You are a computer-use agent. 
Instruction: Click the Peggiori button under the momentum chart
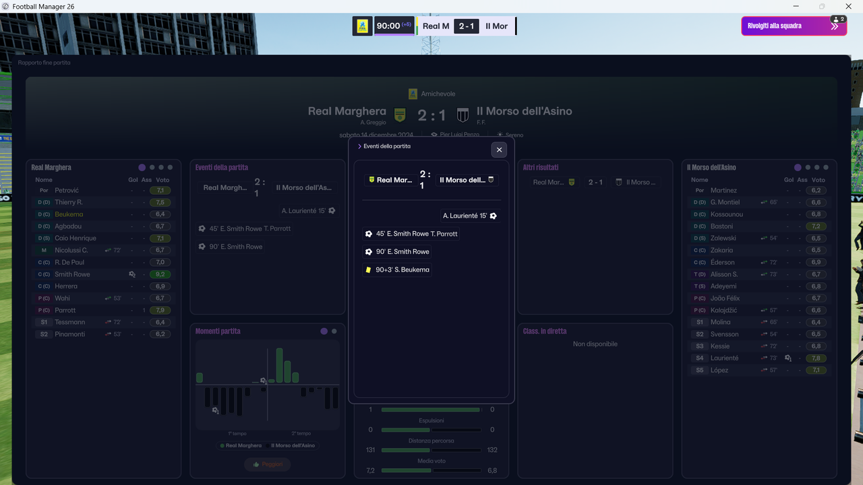[268, 464]
